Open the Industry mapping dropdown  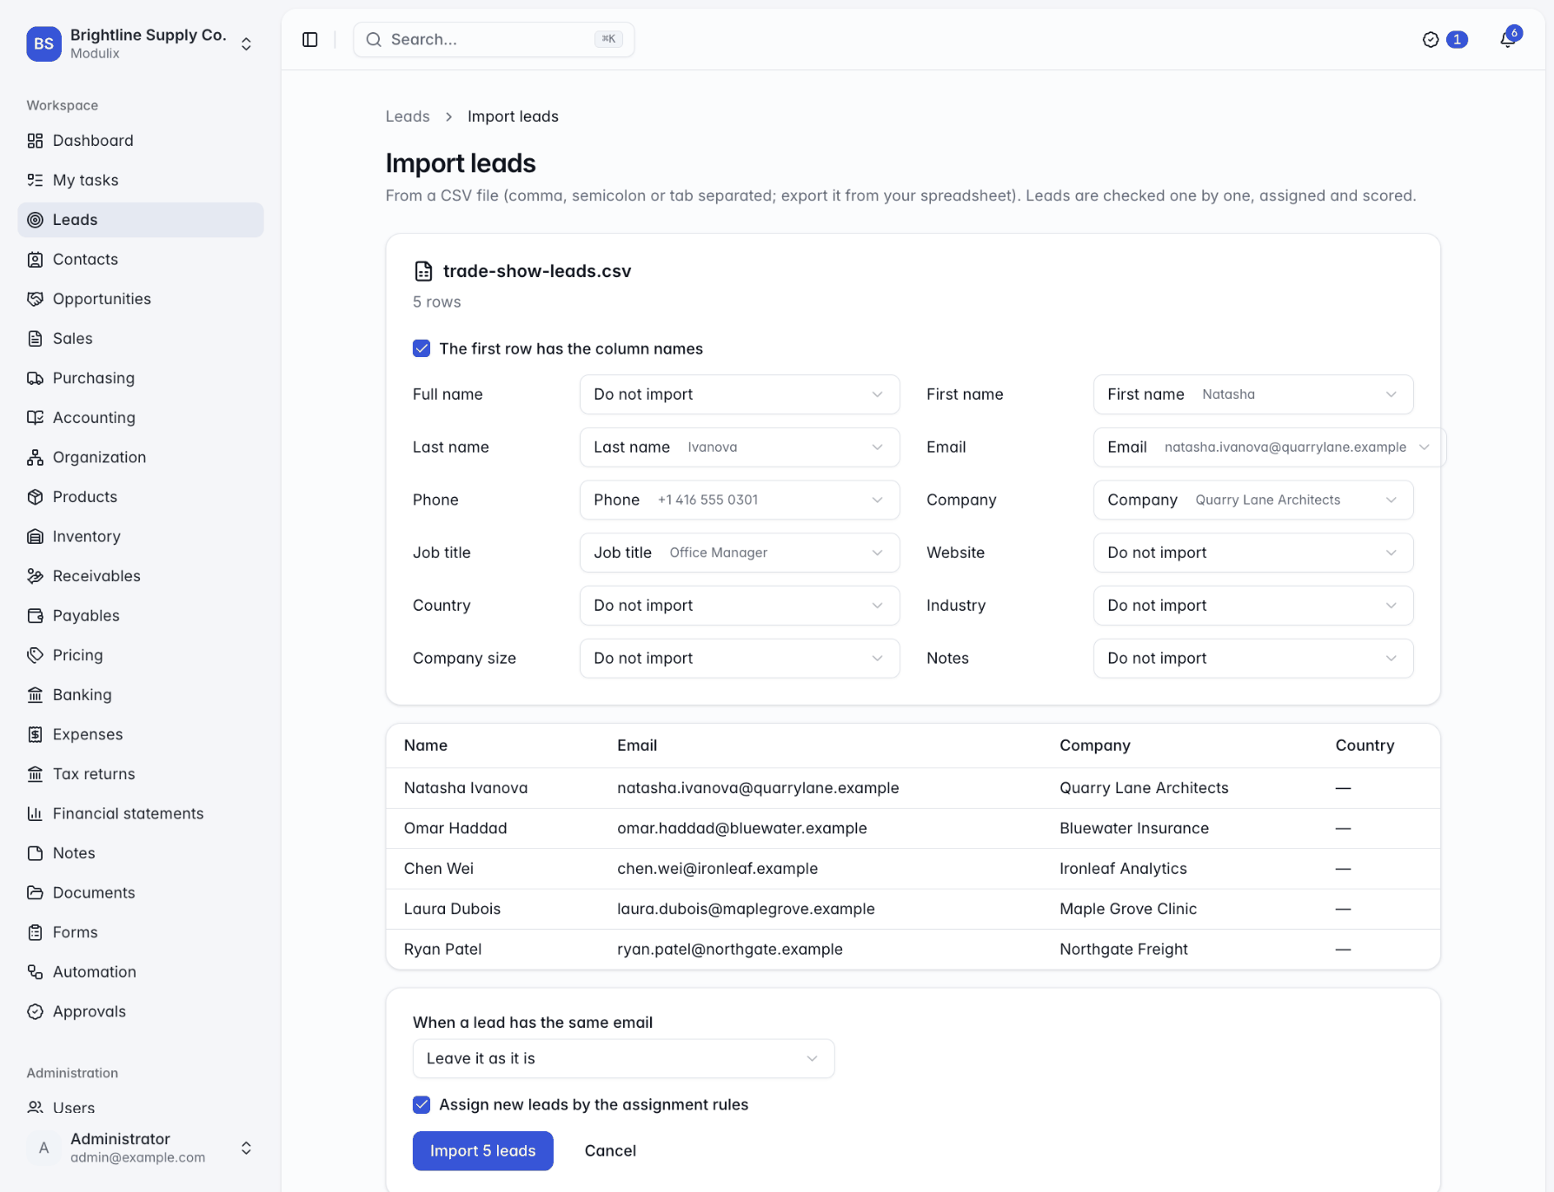[1253, 606]
